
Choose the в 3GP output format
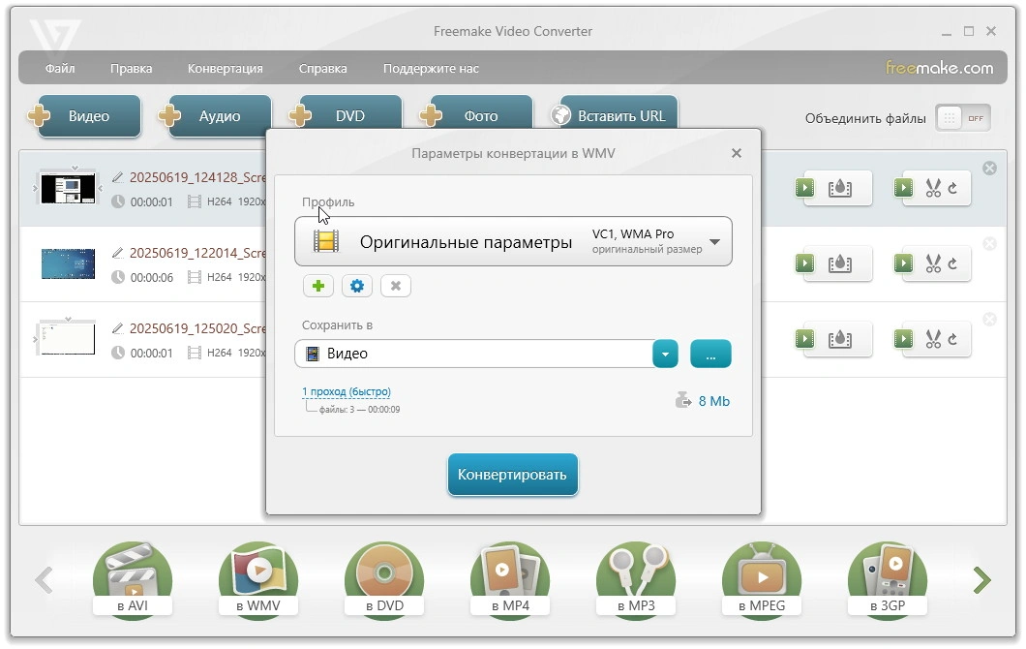pyautogui.click(x=888, y=580)
